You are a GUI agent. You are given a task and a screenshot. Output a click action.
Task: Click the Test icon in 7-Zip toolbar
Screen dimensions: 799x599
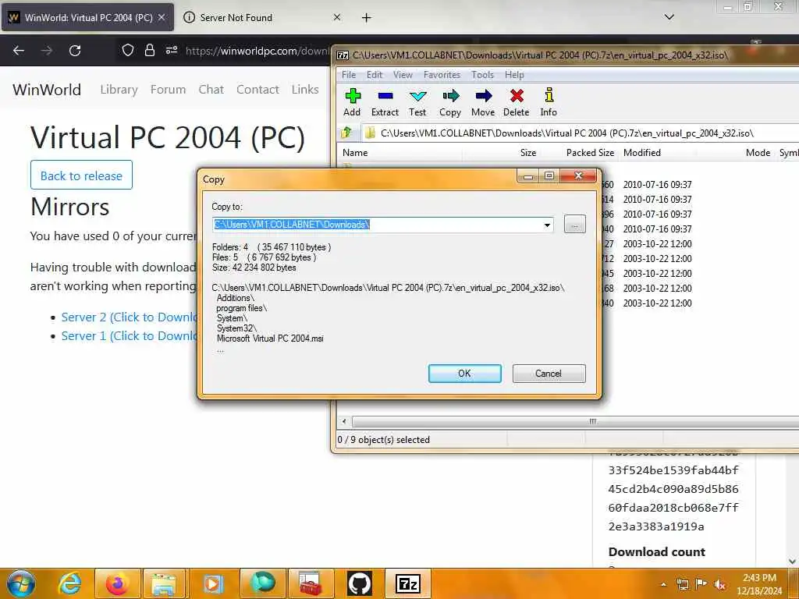[417, 96]
